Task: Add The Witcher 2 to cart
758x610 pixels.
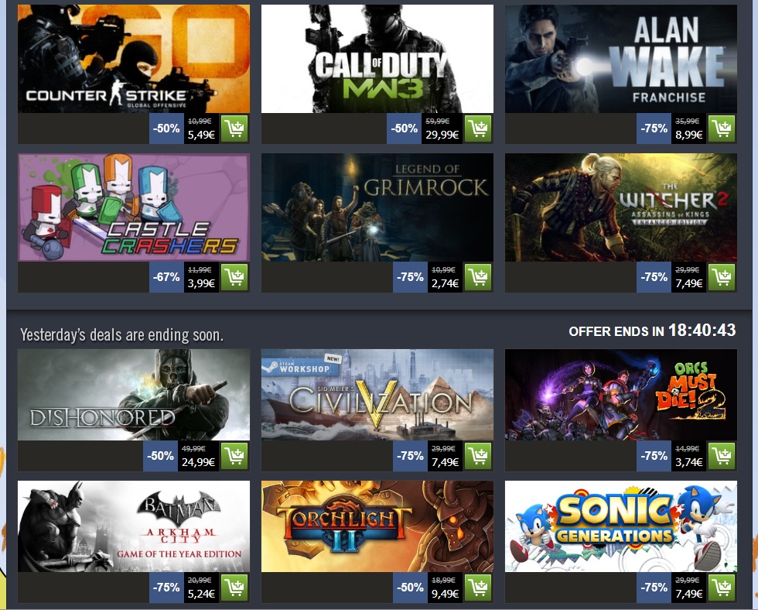Action: pos(722,277)
